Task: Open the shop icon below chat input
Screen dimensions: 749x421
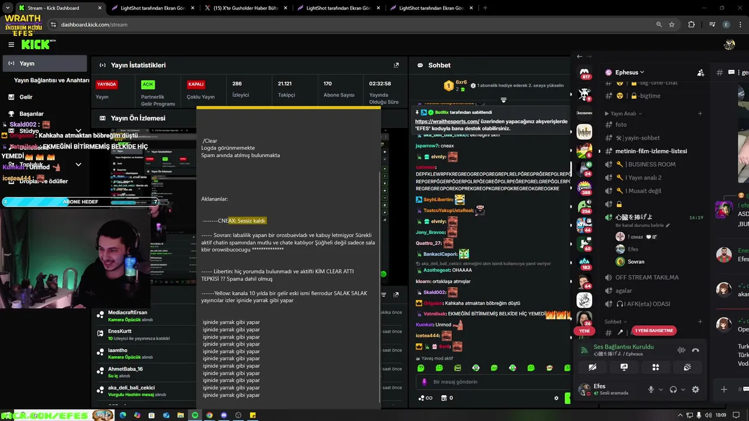Action: 443,398
